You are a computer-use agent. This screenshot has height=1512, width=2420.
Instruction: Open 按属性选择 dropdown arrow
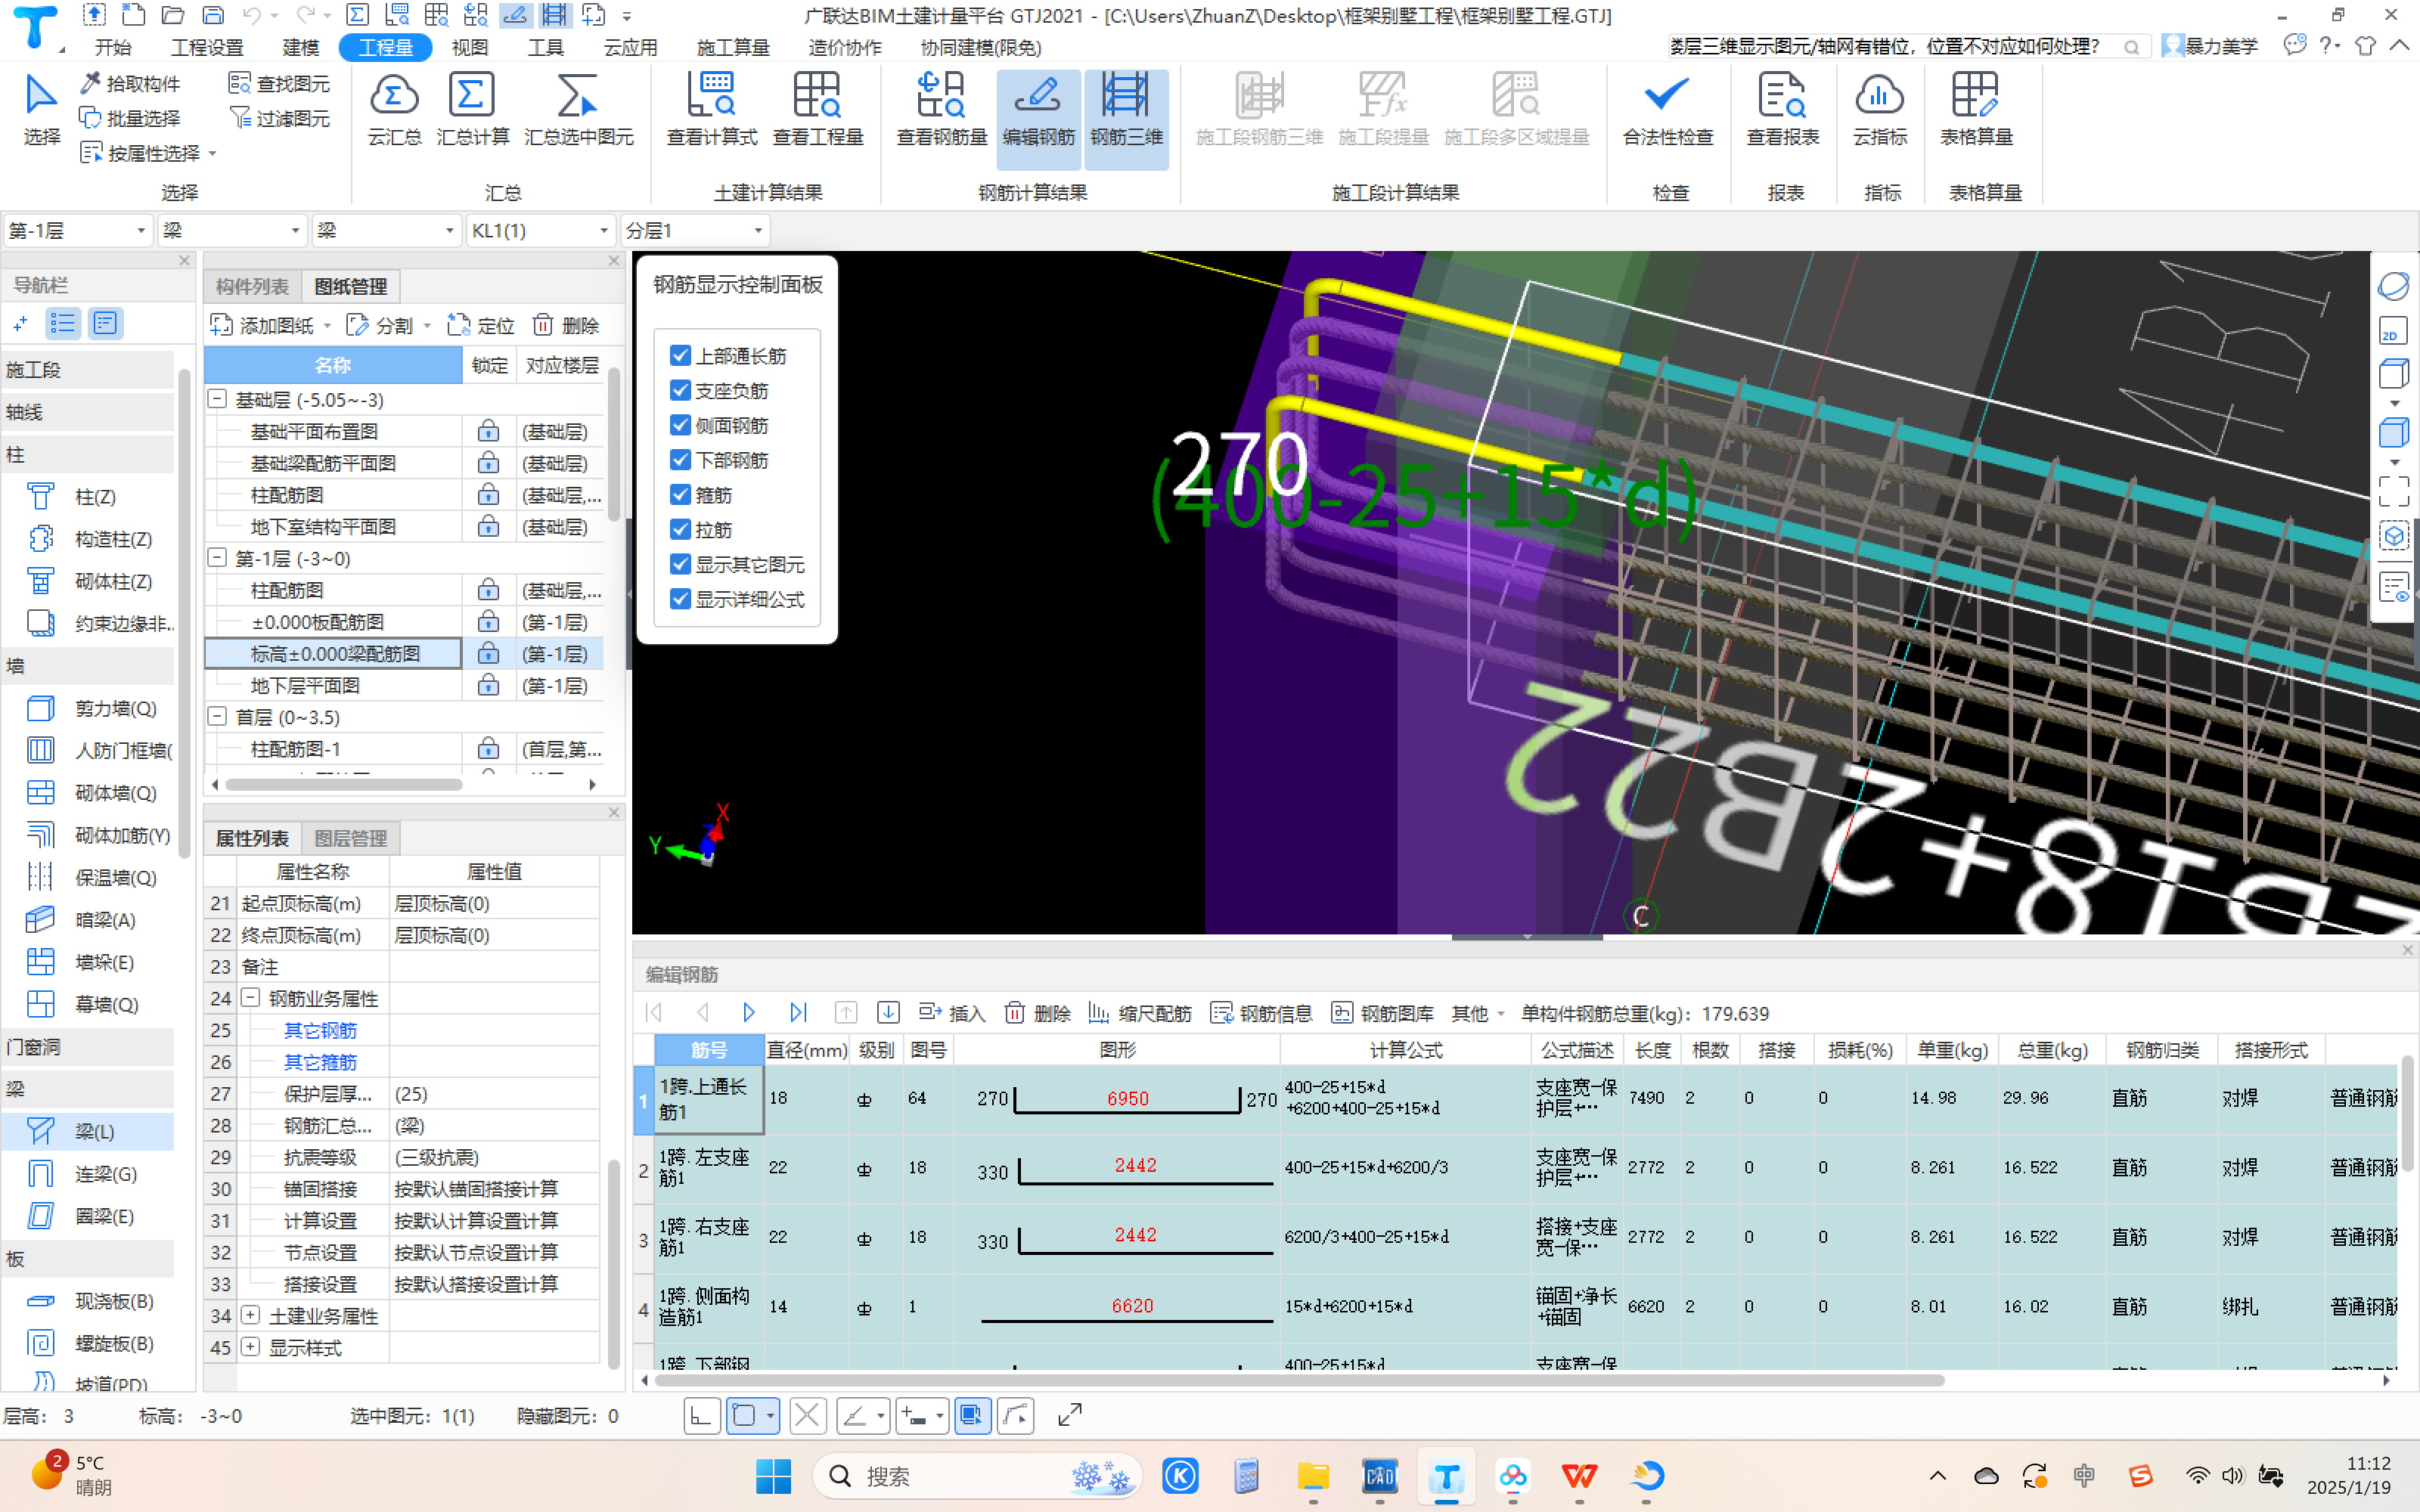[213, 154]
